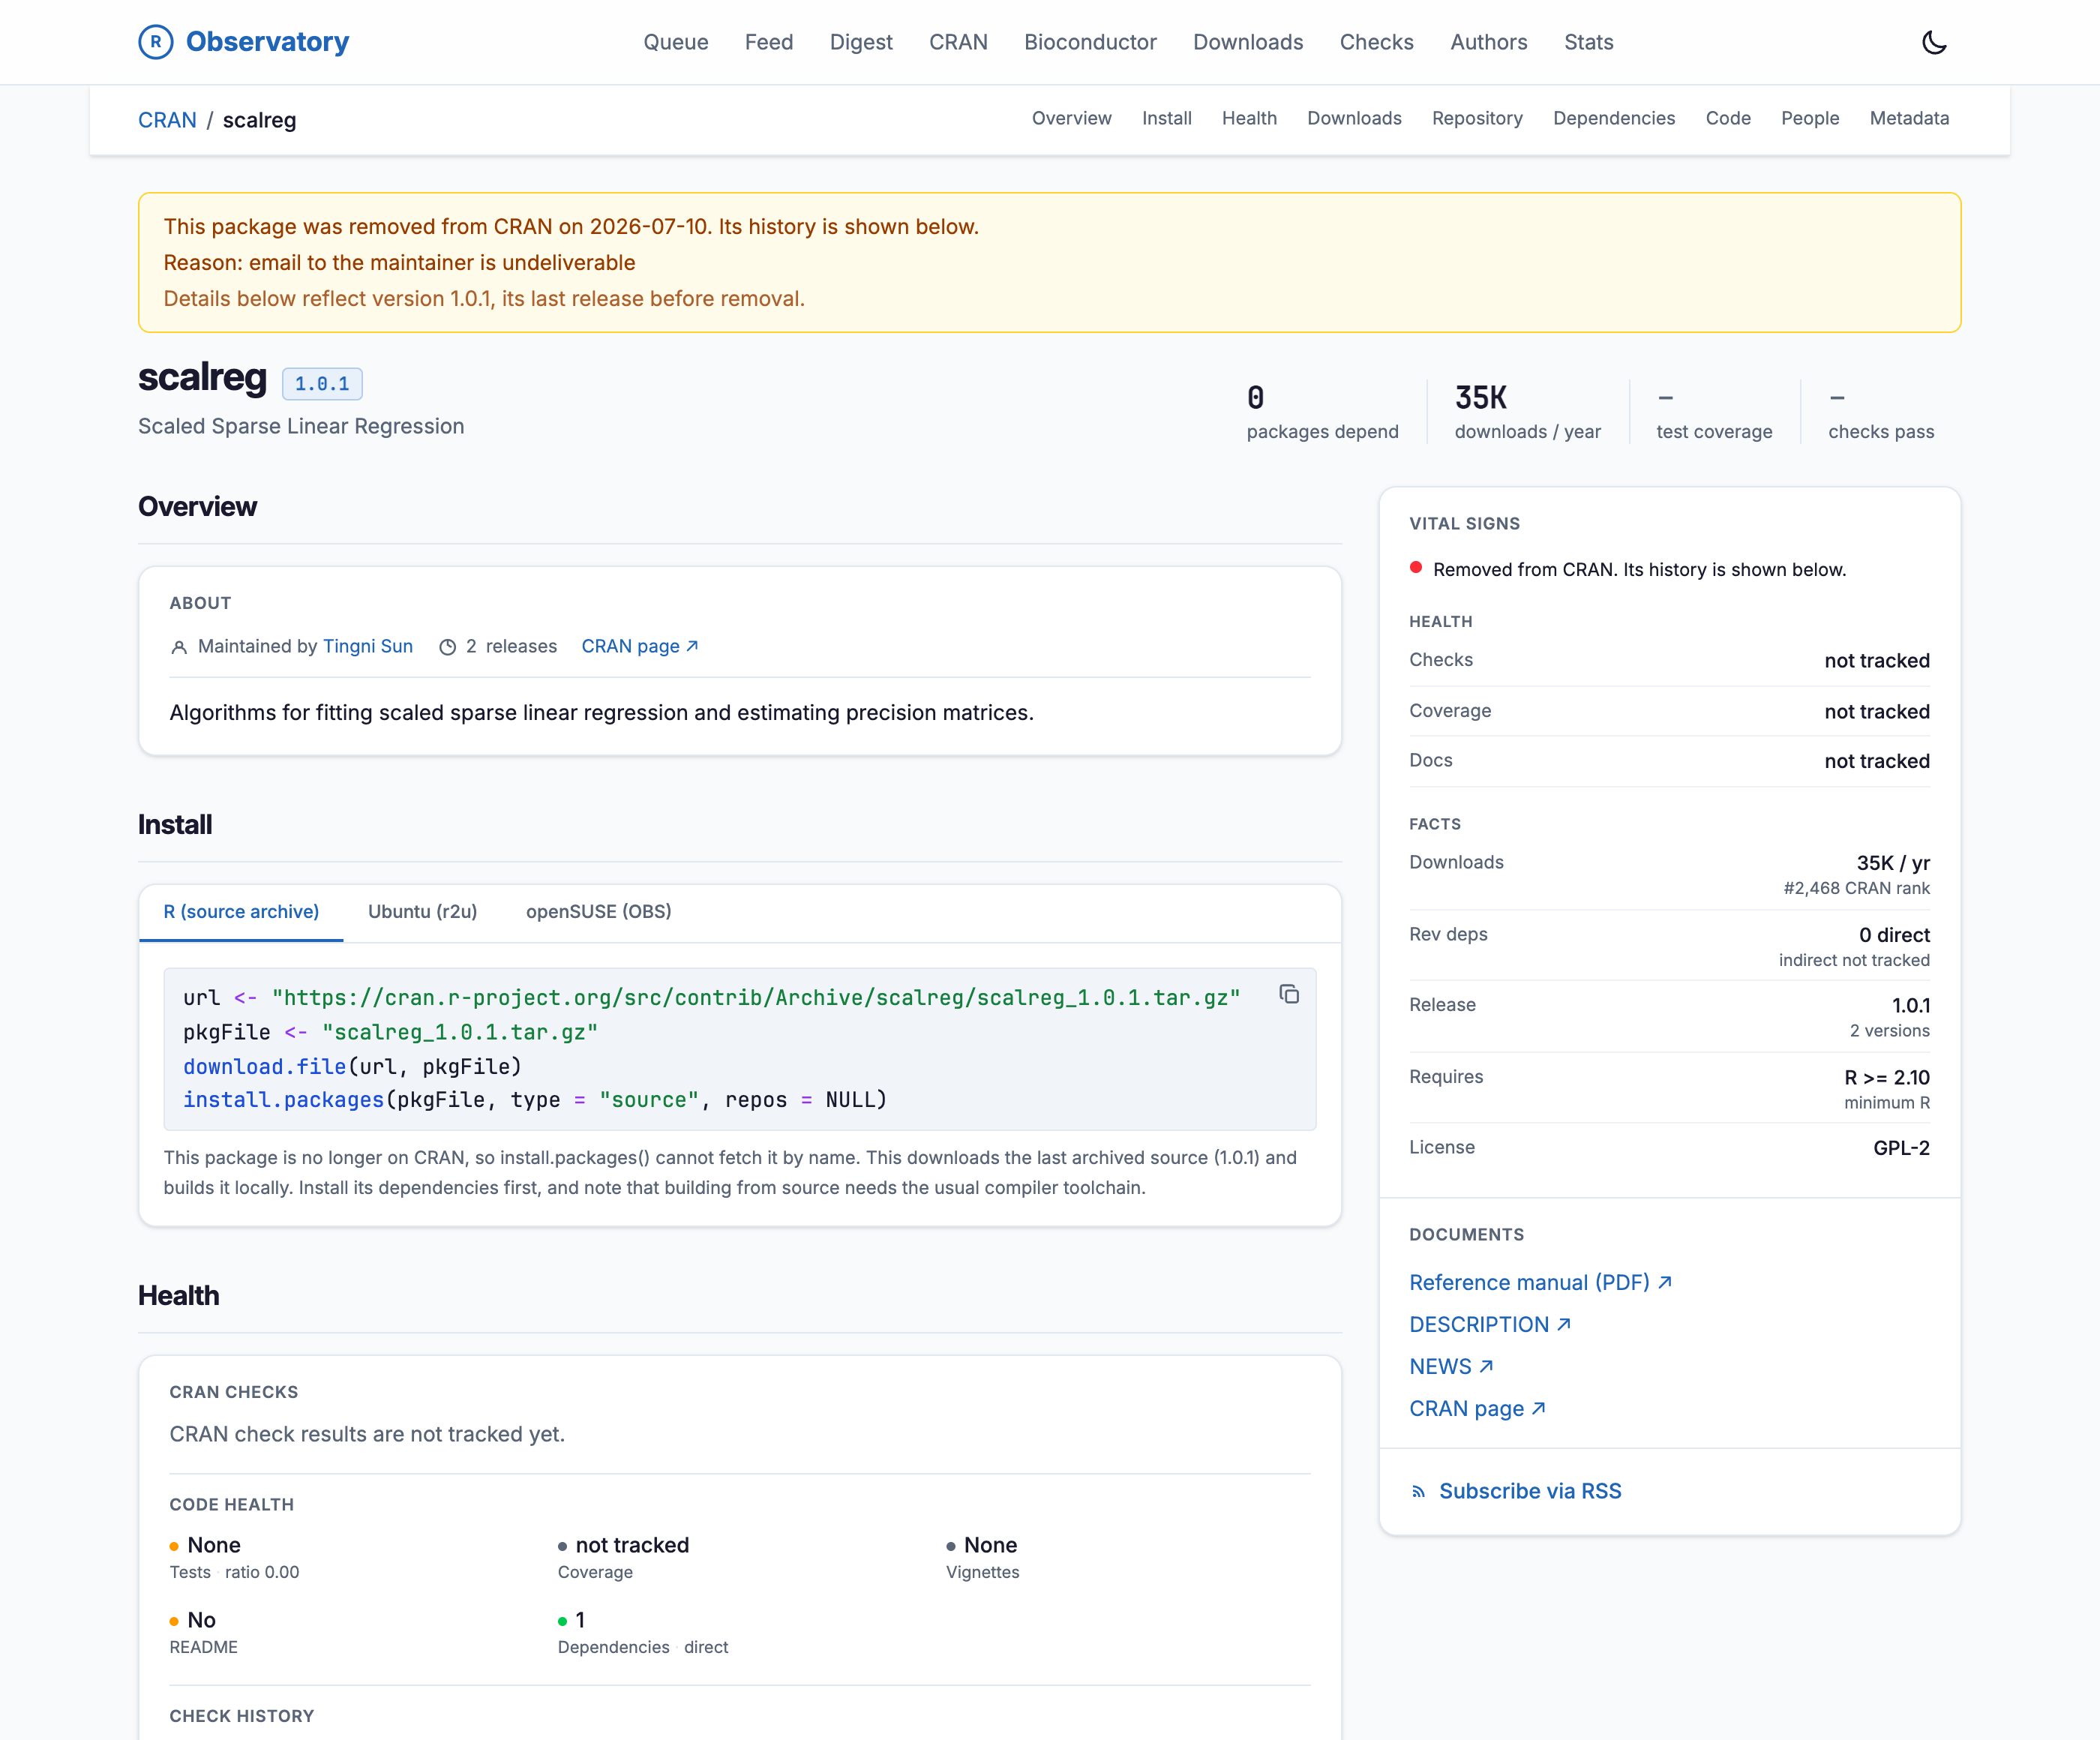Open CRAN in the top navigation

tap(958, 42)
